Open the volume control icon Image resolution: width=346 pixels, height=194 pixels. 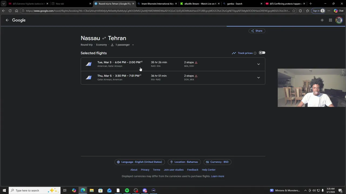pyautogui.click(x=314, y=190)
